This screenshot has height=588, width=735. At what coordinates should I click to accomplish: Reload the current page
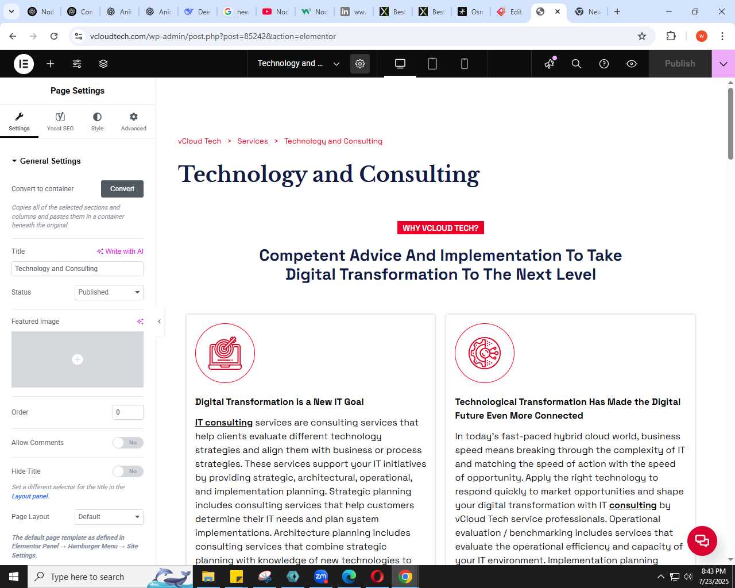(54, 36)
